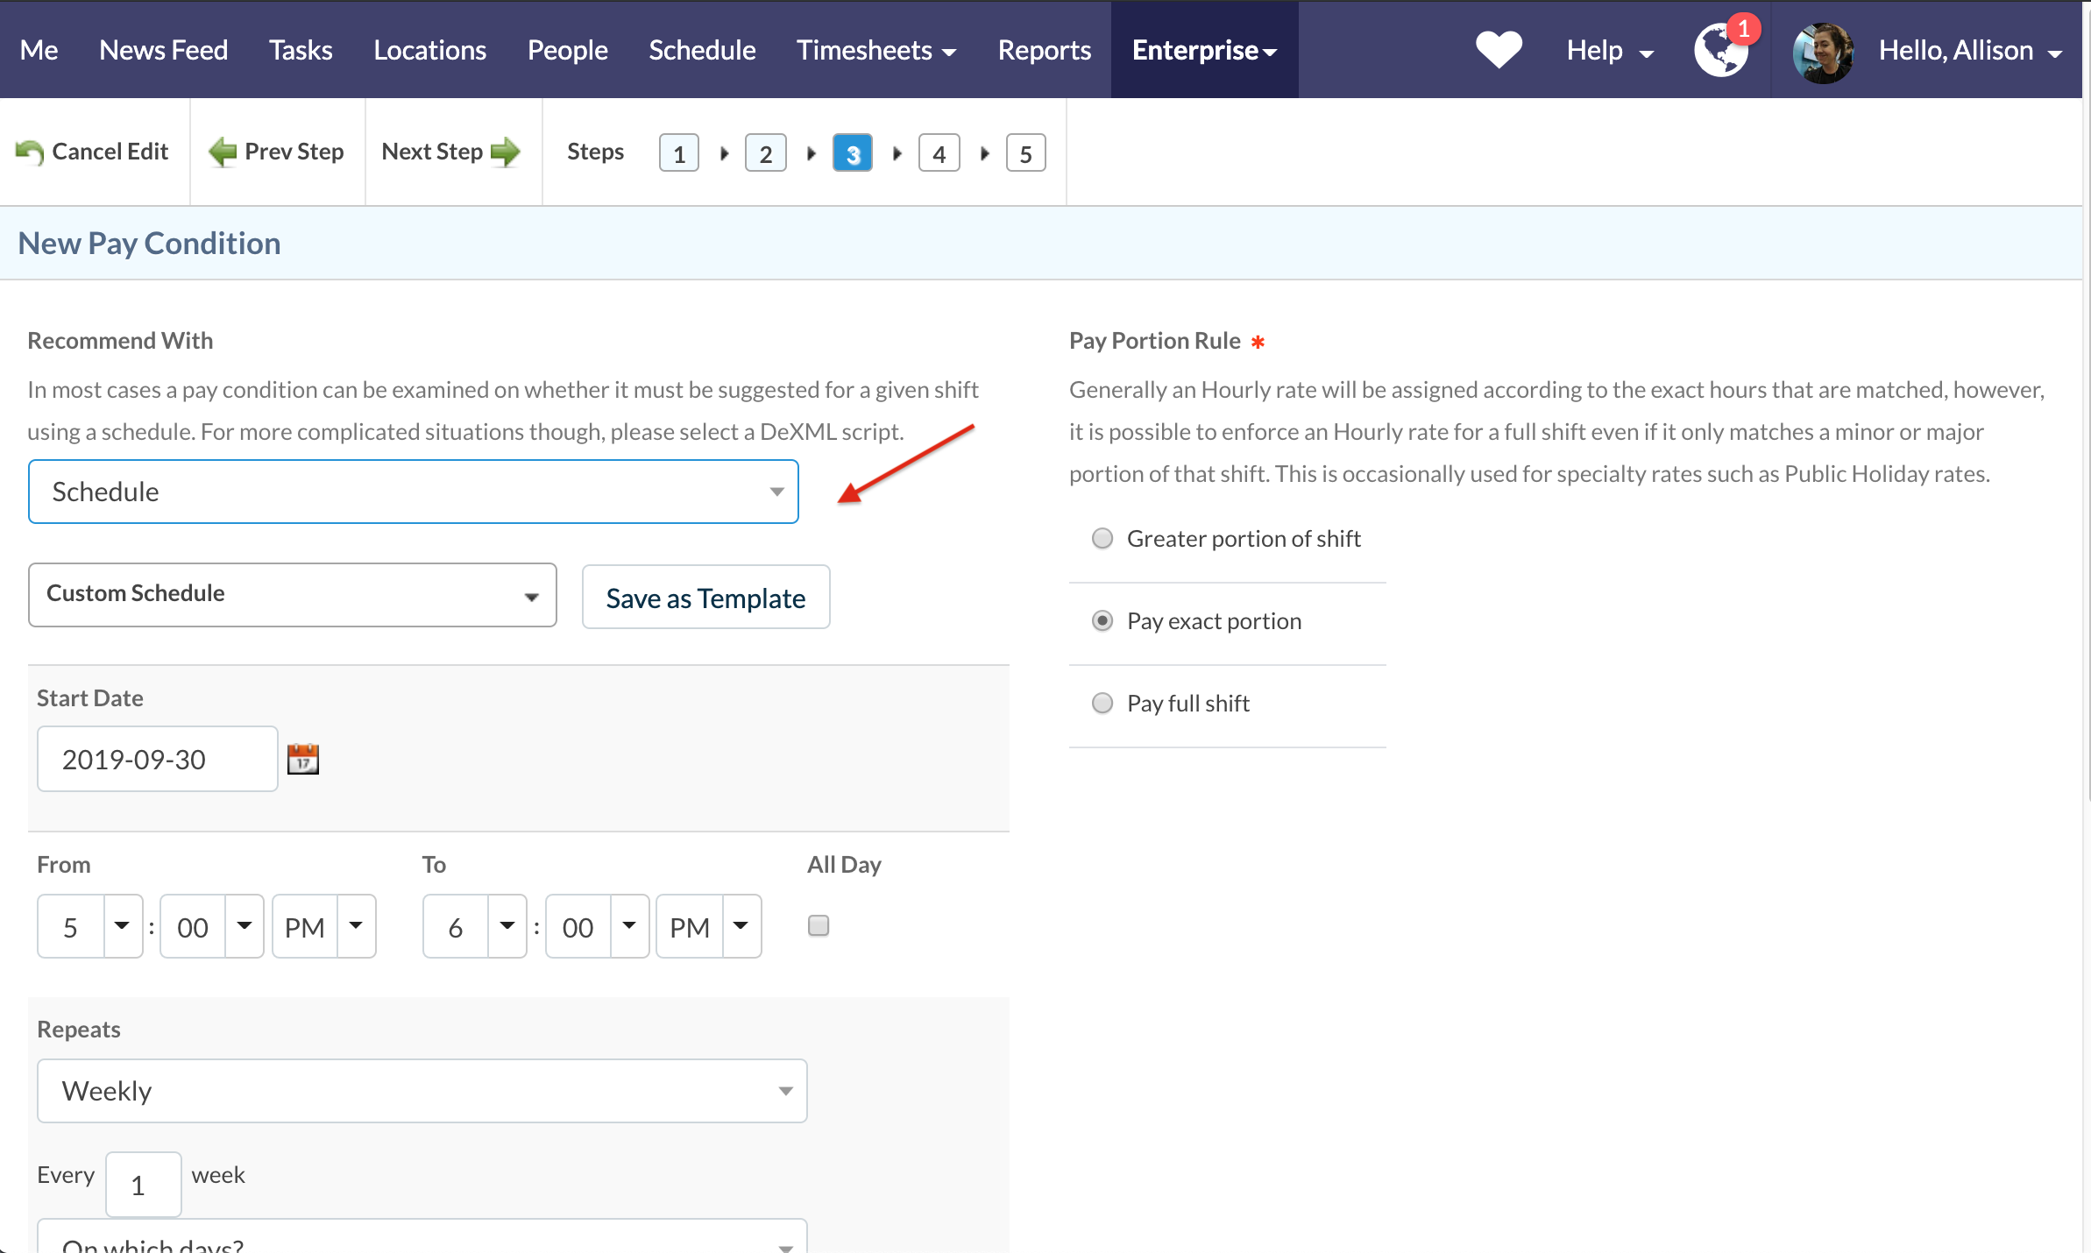The image size is (2091, 1253).
Task: Enable the All Day checkbox
Action: (818, 925)
